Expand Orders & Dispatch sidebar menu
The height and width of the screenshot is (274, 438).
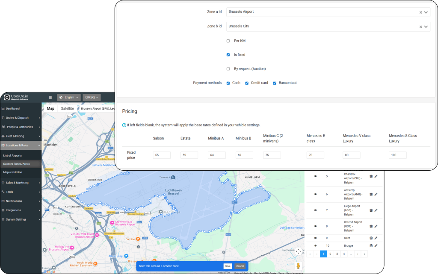point(21,118)
